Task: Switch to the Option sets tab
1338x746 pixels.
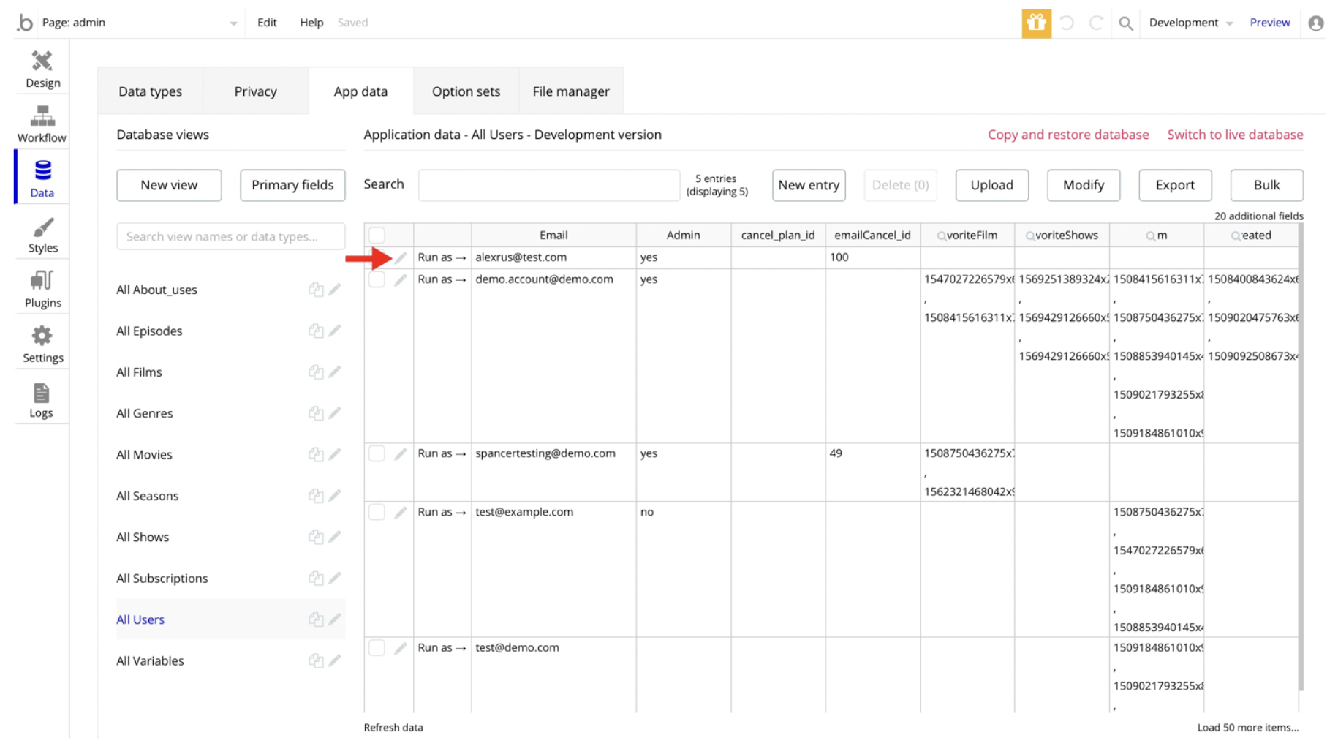Action: point(466,91)
